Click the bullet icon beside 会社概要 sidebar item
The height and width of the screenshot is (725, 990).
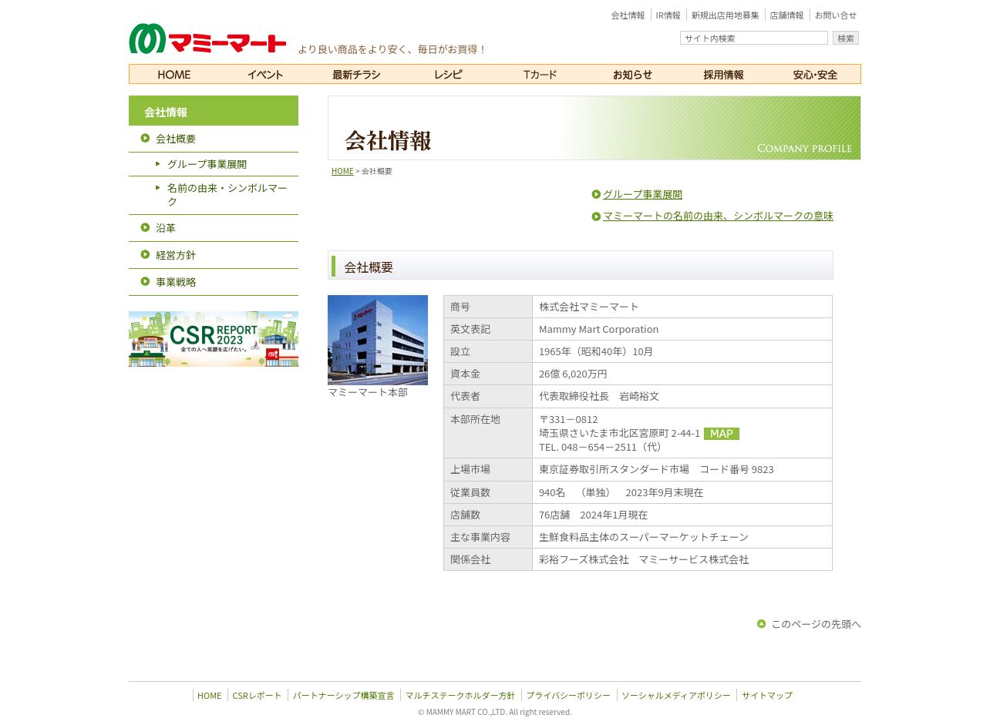point(145,139)
